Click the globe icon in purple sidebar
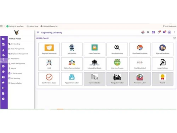Viewport: 177px width, 133px height. coord(3,66)
